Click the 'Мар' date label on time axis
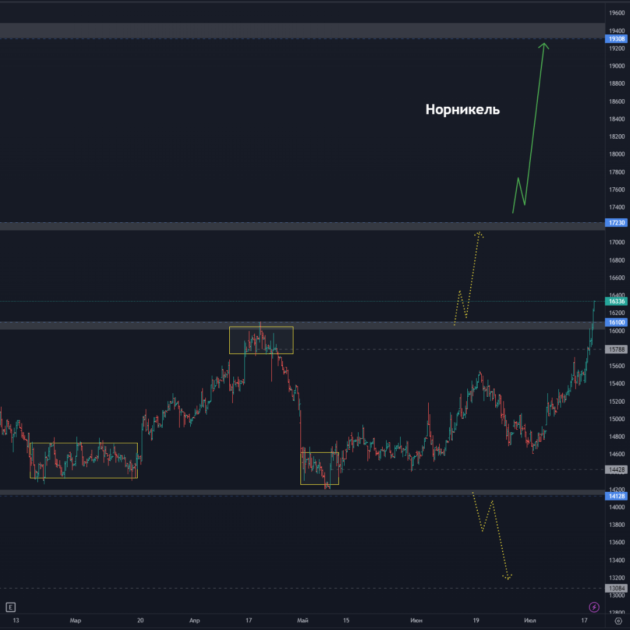This screenshot has width=630, height=630. coord(75,620)
